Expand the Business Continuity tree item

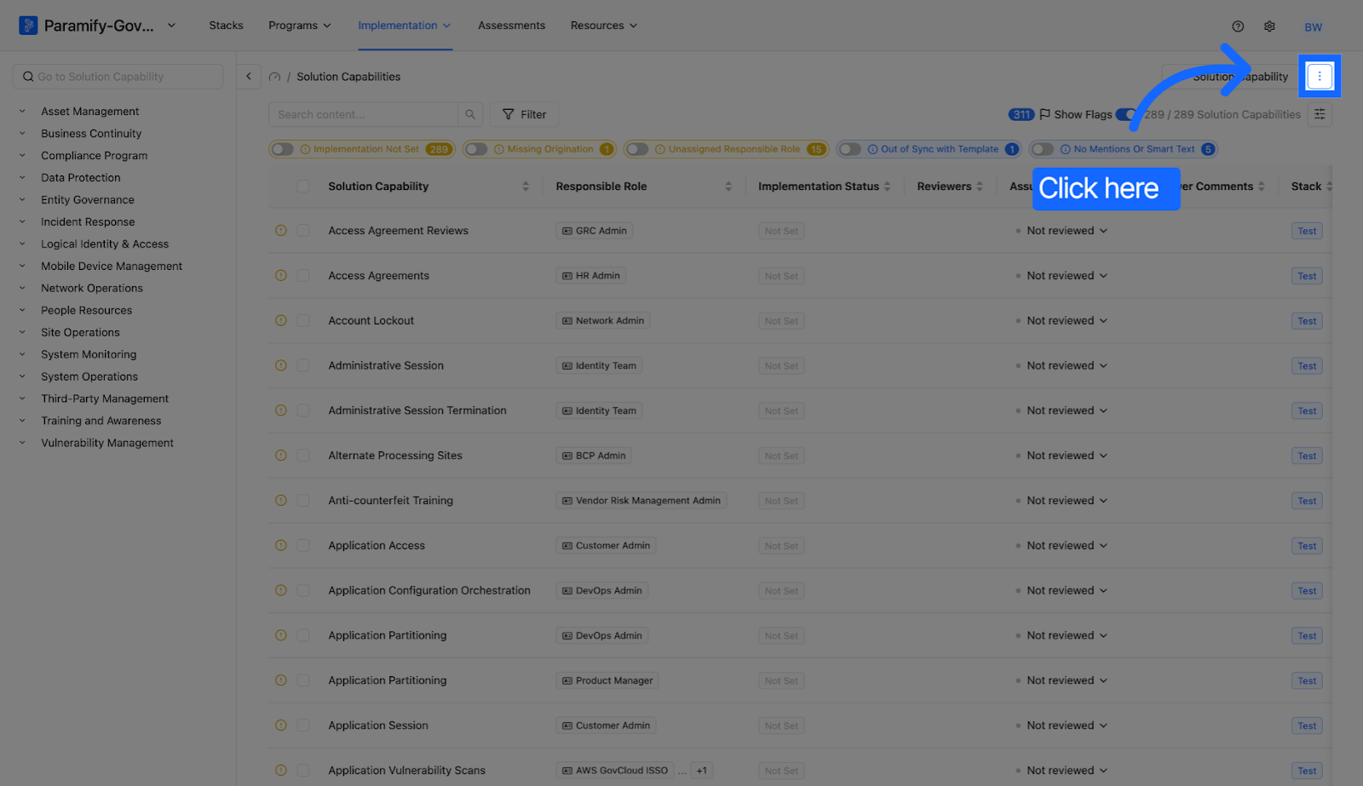click(x=22, y=133)
